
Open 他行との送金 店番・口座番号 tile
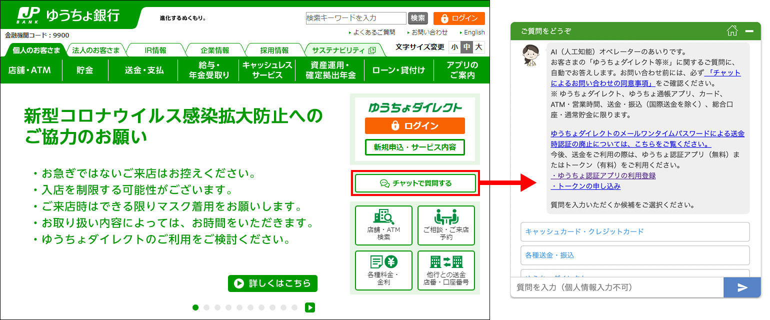click(446, 270)
